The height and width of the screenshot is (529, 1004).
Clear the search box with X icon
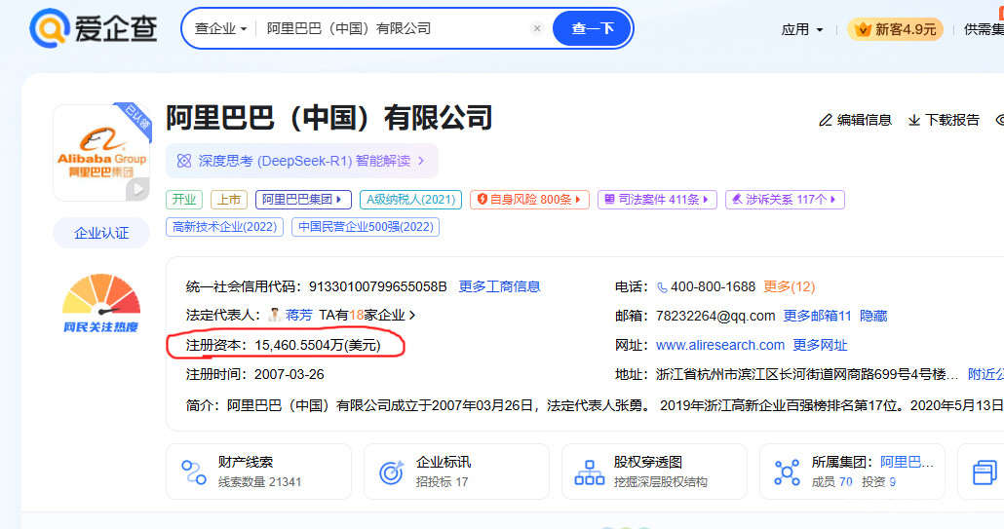point(537,28)
